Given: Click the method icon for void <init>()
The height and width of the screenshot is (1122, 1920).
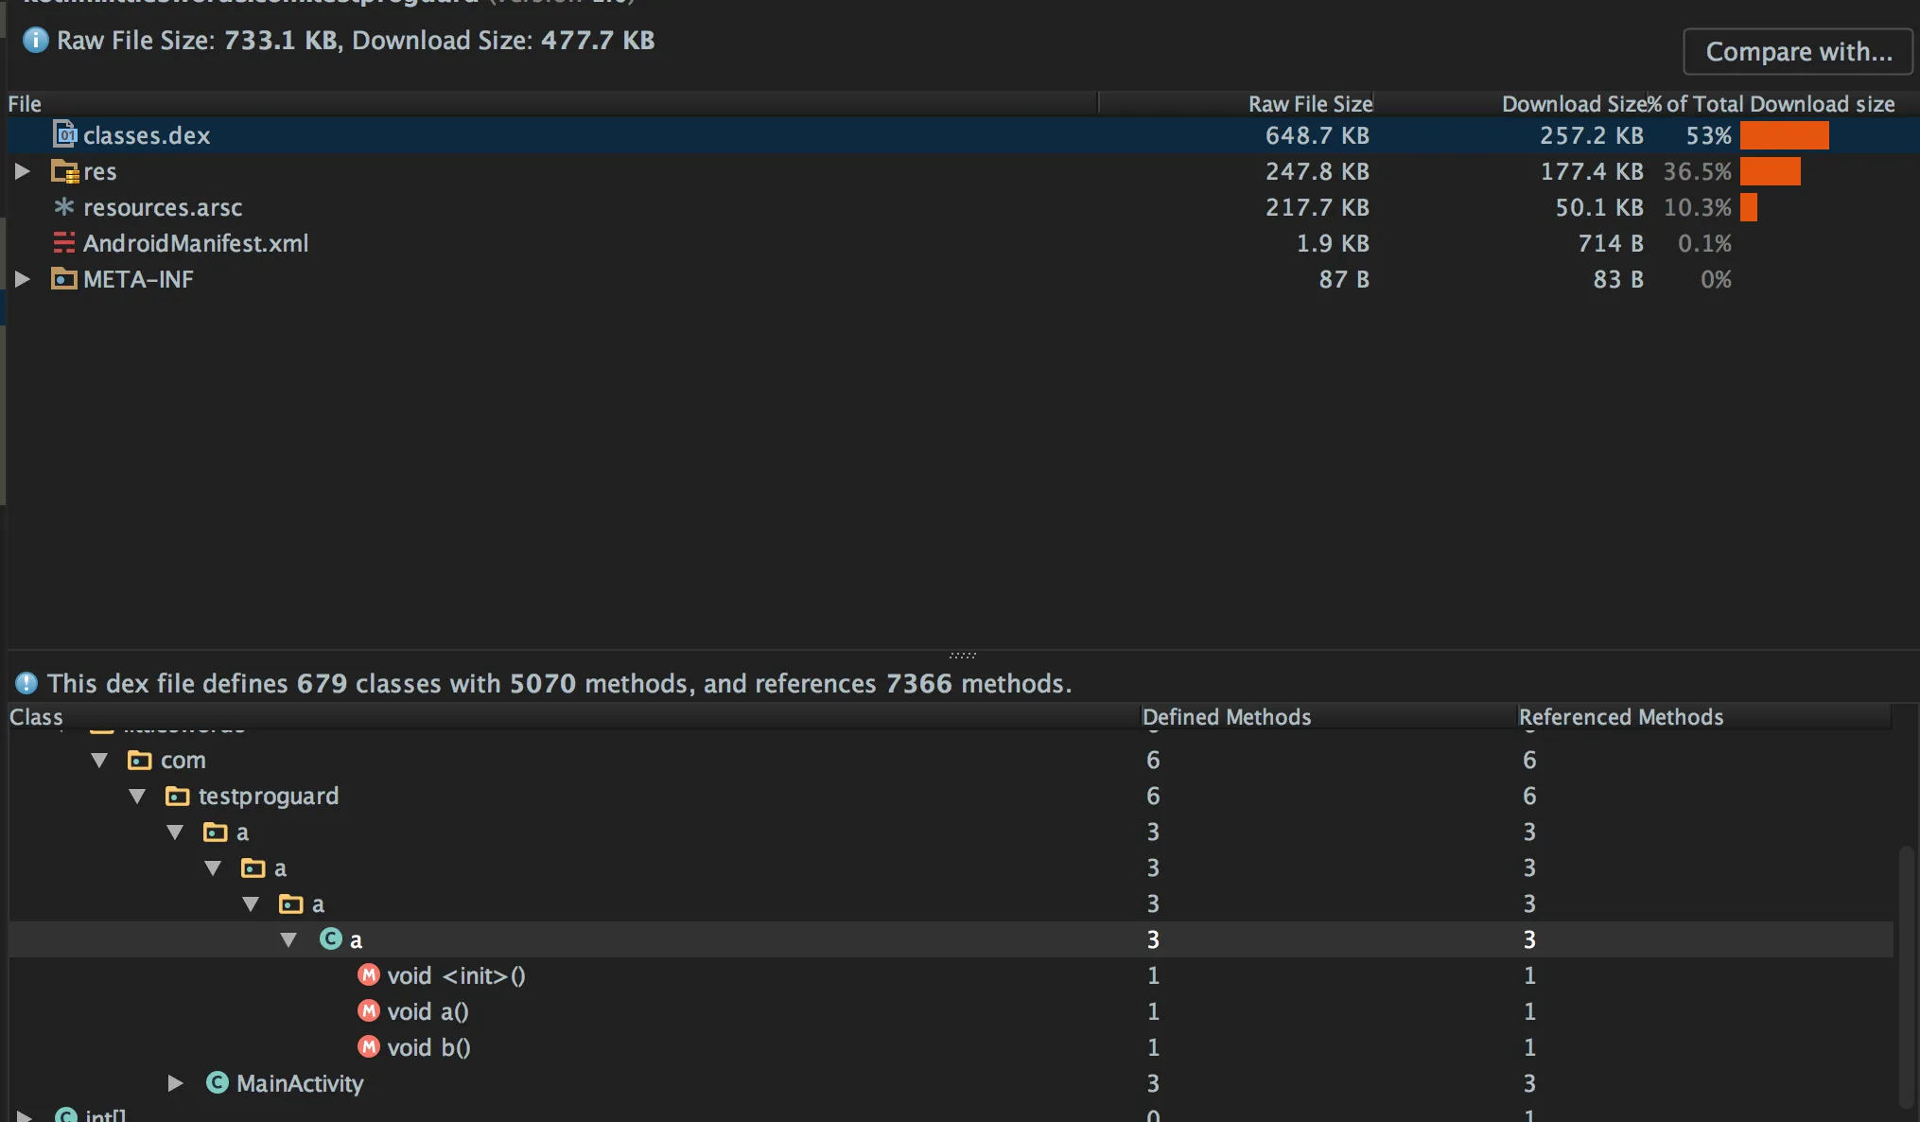Looking at the screenshot, I should [x=369, y=975].
